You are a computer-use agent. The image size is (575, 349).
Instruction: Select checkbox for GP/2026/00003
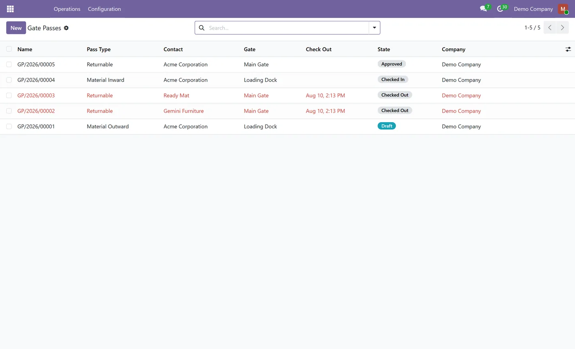click(9, 96)
